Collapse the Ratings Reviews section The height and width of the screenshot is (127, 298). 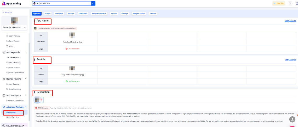pos(26,79)
